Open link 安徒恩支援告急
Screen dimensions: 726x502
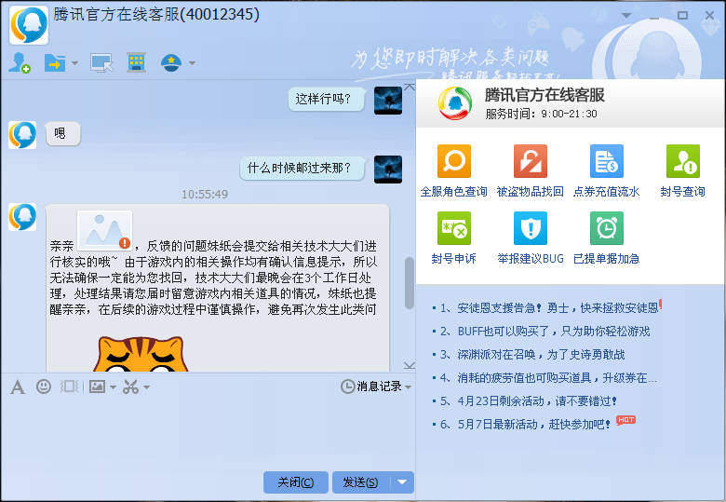[558, 308]
